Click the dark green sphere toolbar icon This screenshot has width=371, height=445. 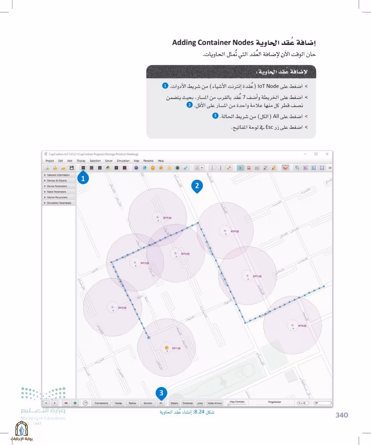point(177,168)
